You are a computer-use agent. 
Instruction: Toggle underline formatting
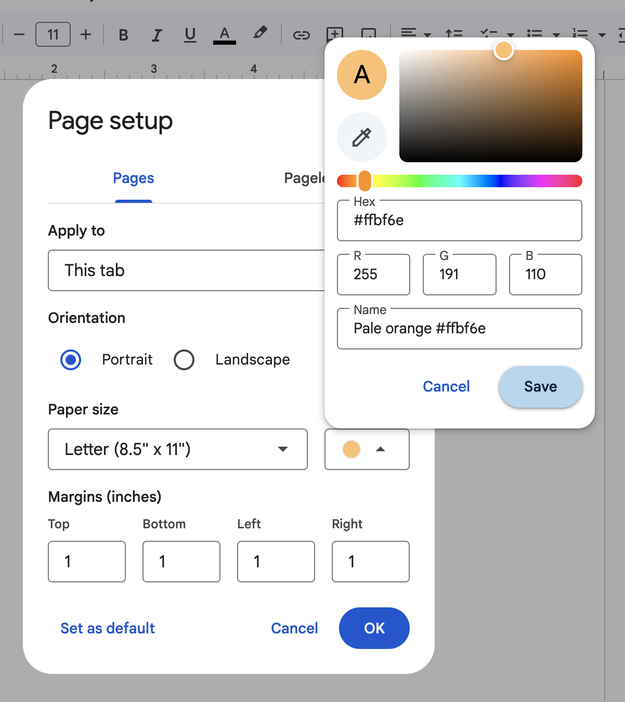click(190, 35)
